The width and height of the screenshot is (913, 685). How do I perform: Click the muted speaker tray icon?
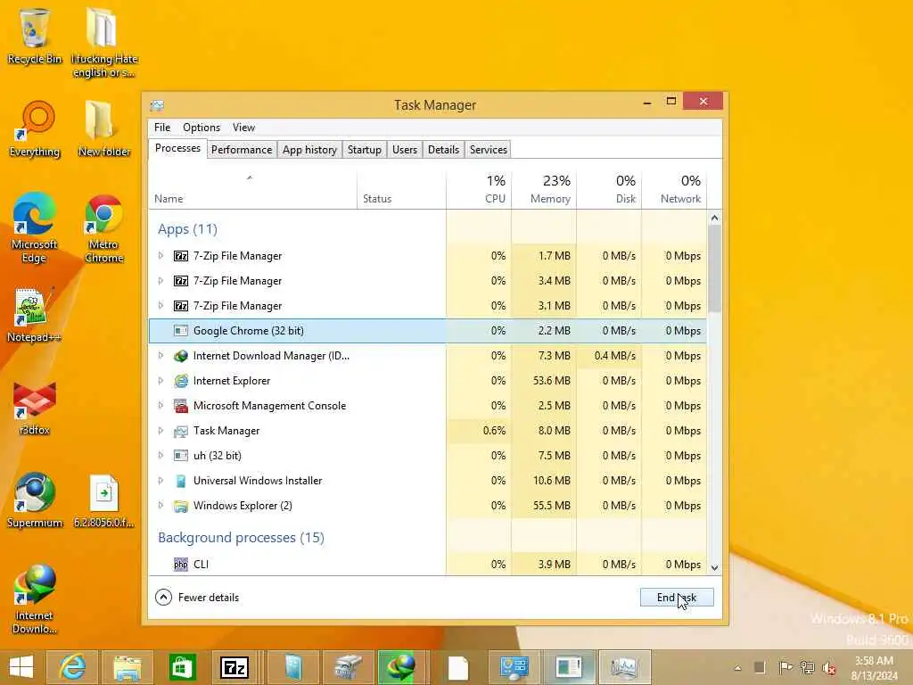(829, 667)
